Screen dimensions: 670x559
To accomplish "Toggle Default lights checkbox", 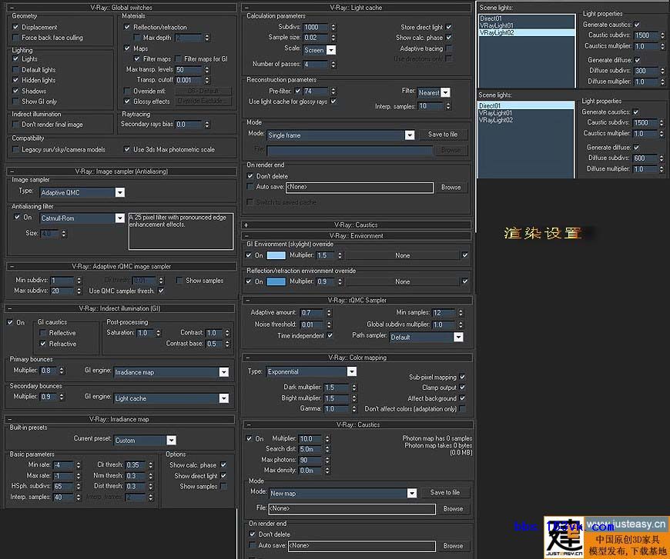I will pos(16,69).
